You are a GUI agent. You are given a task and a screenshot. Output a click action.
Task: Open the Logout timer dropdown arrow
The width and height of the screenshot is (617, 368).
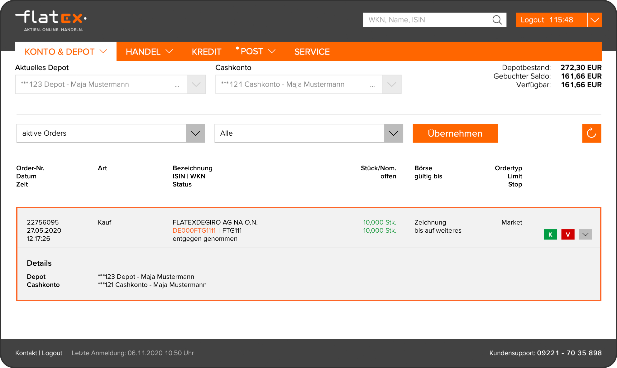(595, 20)
